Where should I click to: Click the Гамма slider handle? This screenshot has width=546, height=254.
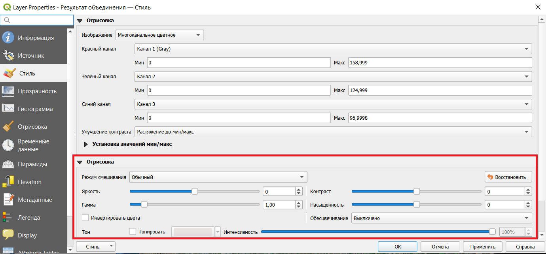[x=144, y=205]
